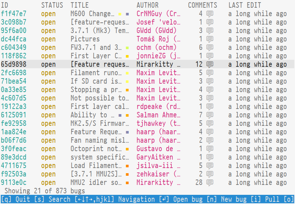Screen dimensions: 295x204
Task: Click author 'GaryAitken' on row 89e3dcd
Action: (x=155, y=157)
